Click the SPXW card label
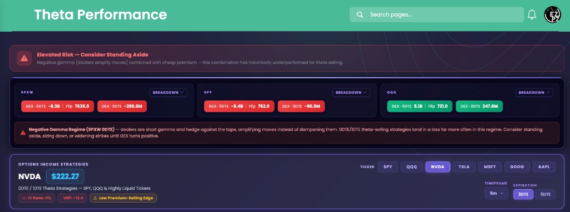Viewport: 570px width, 212px height. [27, 93]
